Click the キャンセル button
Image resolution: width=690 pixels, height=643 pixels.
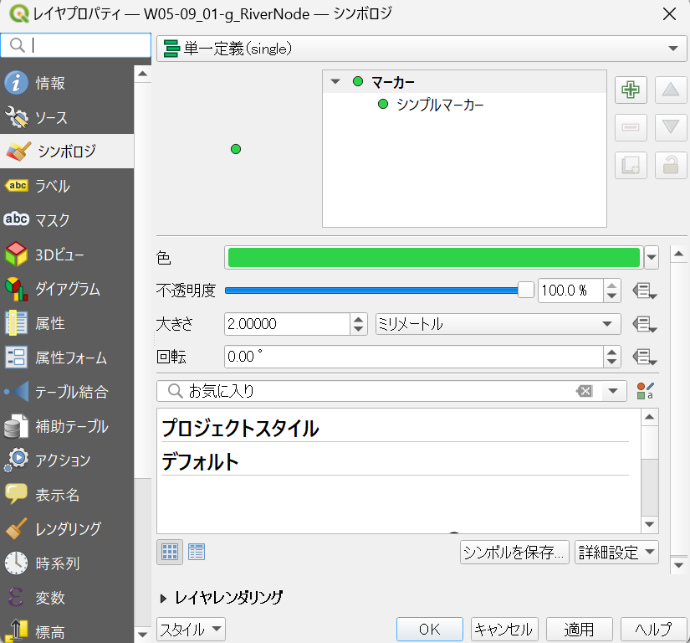(x=504, y=630)
